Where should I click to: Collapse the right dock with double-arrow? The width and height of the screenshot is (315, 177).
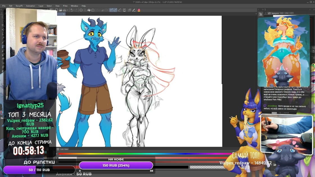click(x=263, y=10)
